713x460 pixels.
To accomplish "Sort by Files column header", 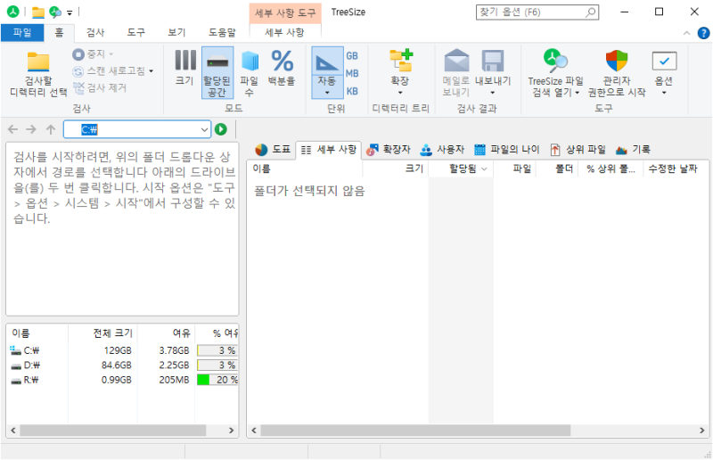I will tap(515, 168).
